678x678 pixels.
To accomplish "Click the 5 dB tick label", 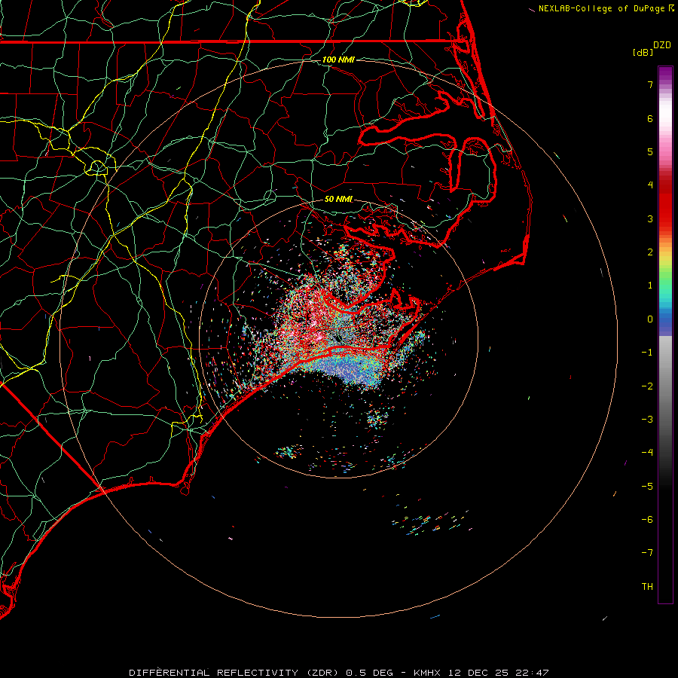I will tap(649, 151).
